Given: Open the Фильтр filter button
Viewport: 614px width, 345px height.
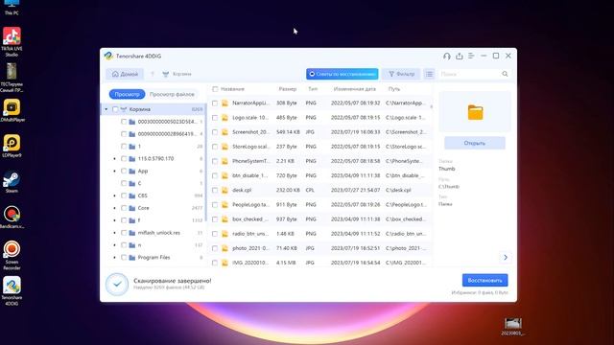Looking at the screenshot, I should point(401,74).
